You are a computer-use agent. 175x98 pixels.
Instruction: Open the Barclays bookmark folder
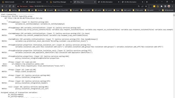tap(39, 10)
